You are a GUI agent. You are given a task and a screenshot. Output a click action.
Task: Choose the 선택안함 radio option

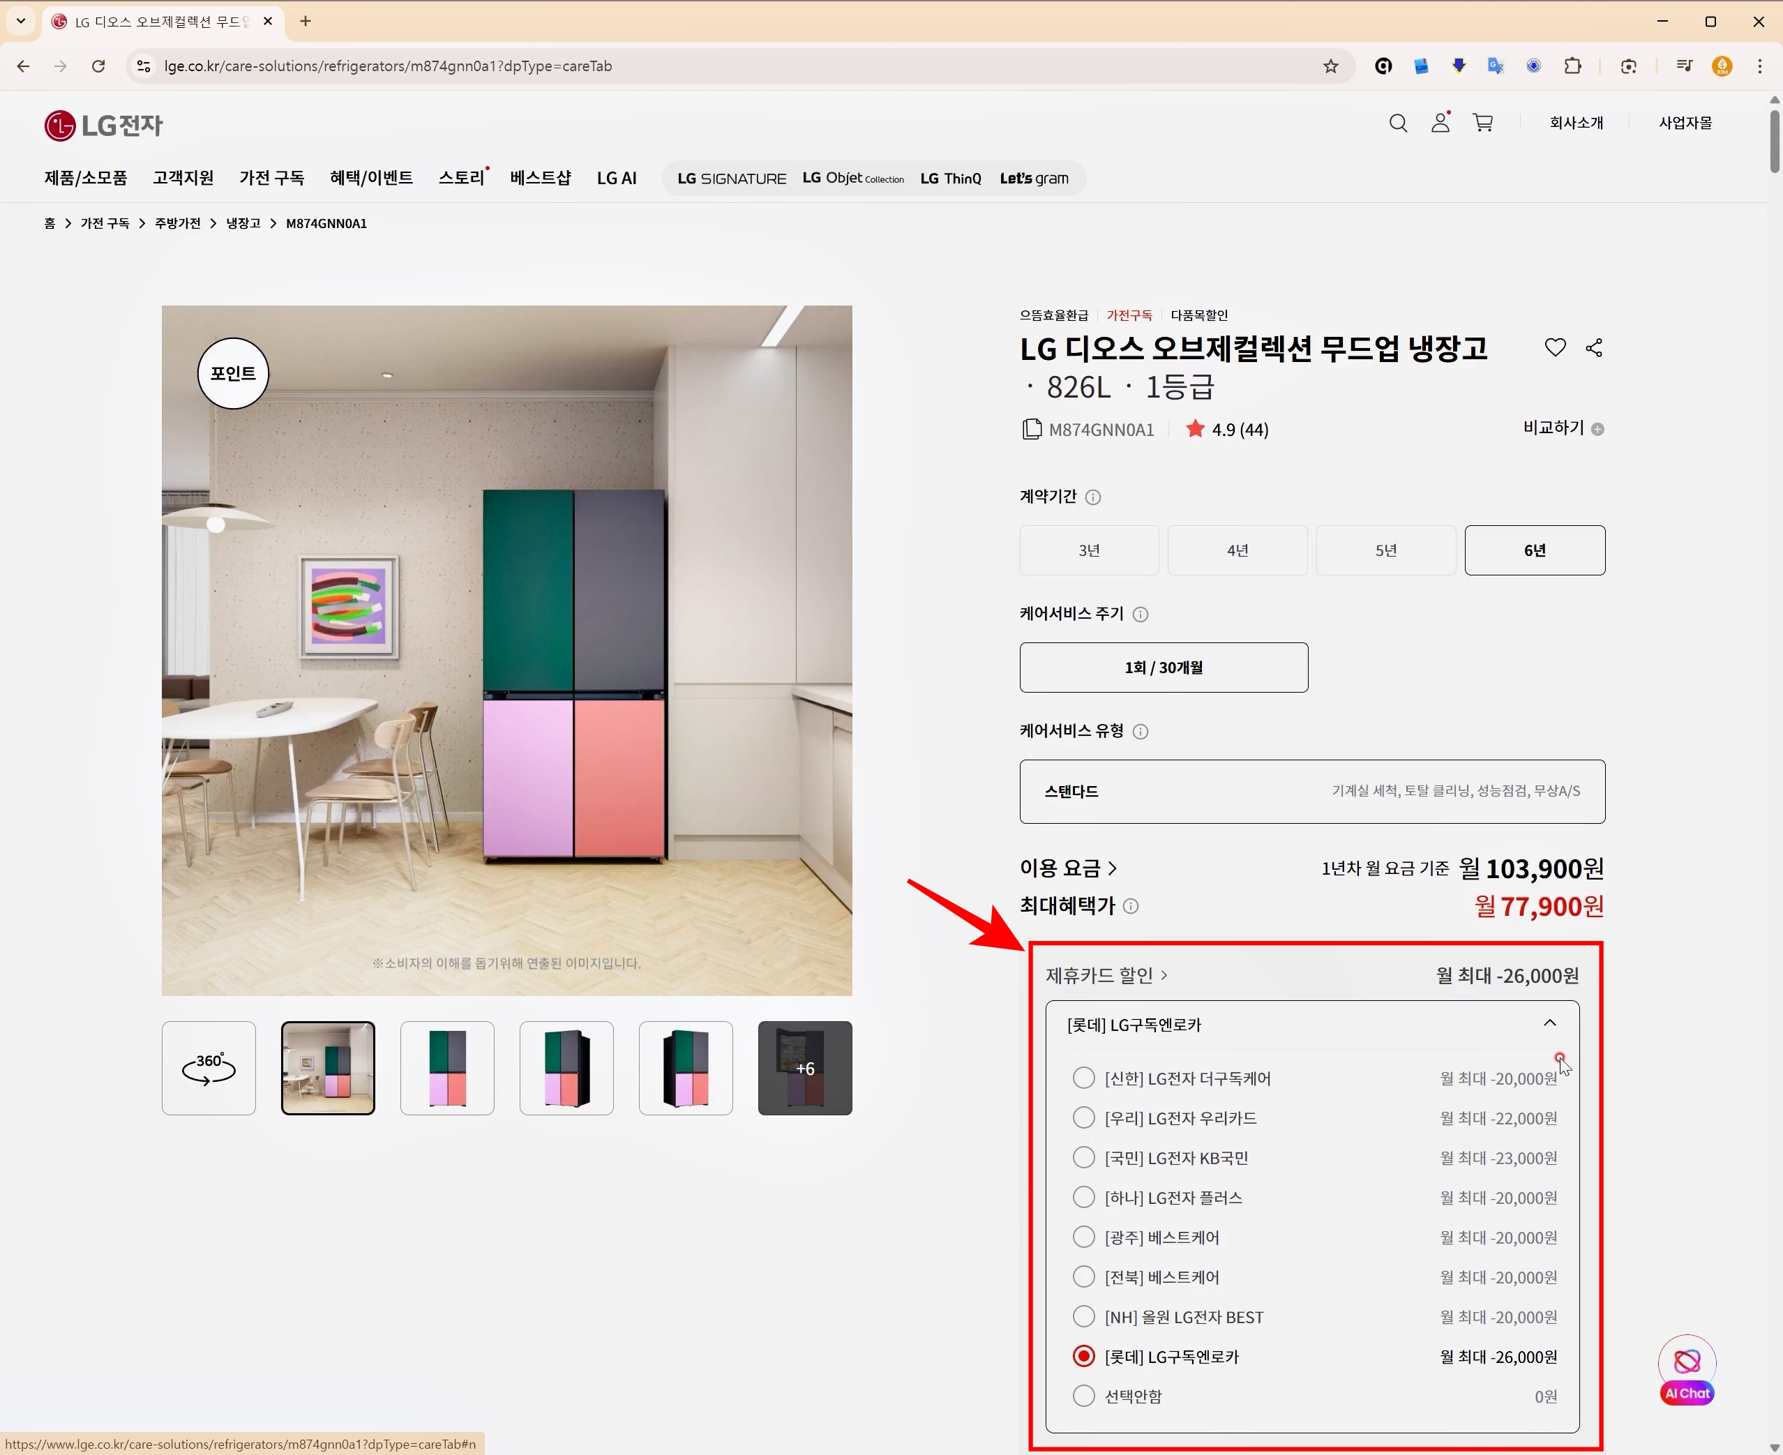(1084, 1396)
